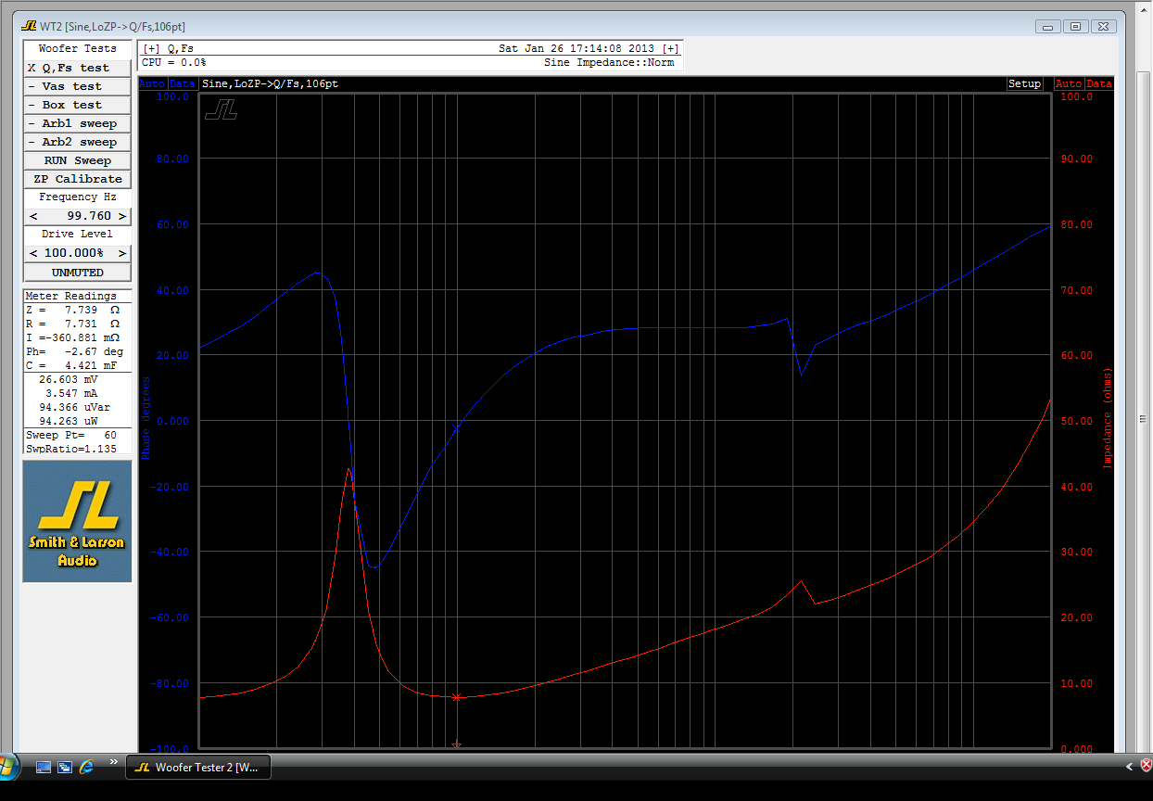This screenshot has width=1153, height=801.
Task: Click the Woofer Tests panel header
Action: point(77,48)
